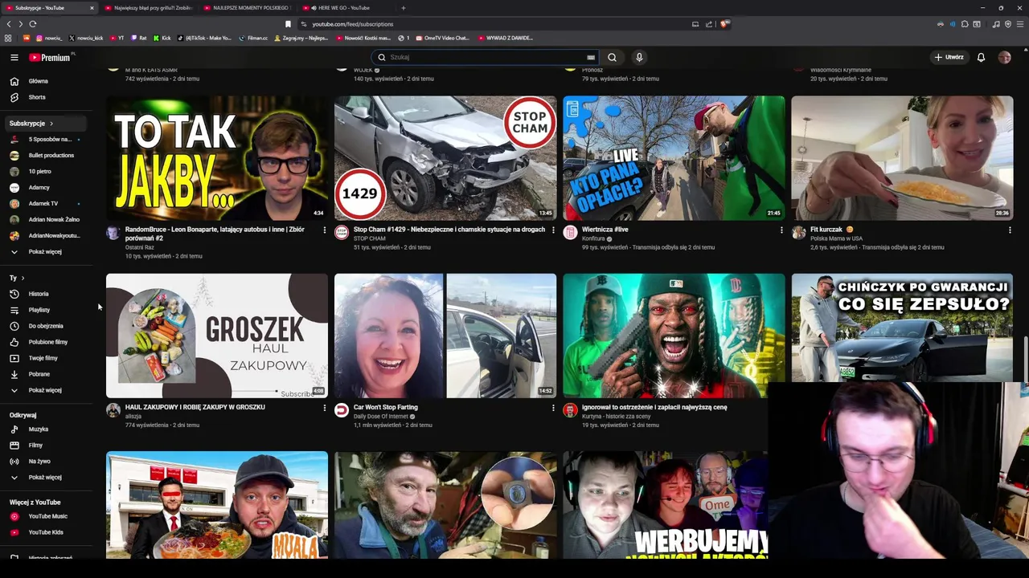Open the on-screen keyboard in search box

pyautogui.click(x=591, y=57)
